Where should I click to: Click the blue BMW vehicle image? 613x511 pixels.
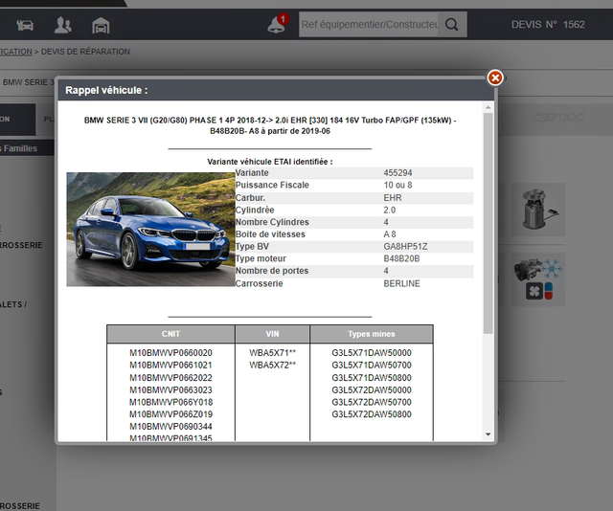point(150,230)
